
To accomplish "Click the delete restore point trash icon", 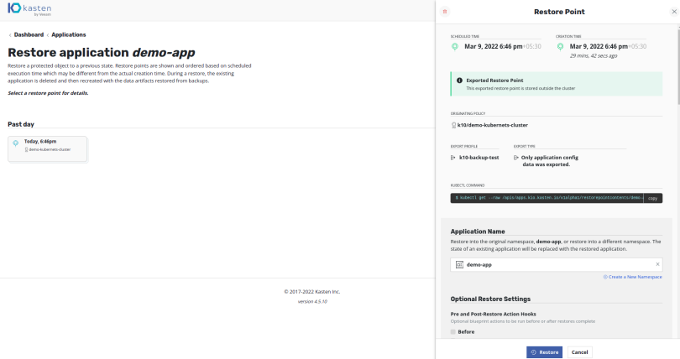I will (x=444, y=12).
